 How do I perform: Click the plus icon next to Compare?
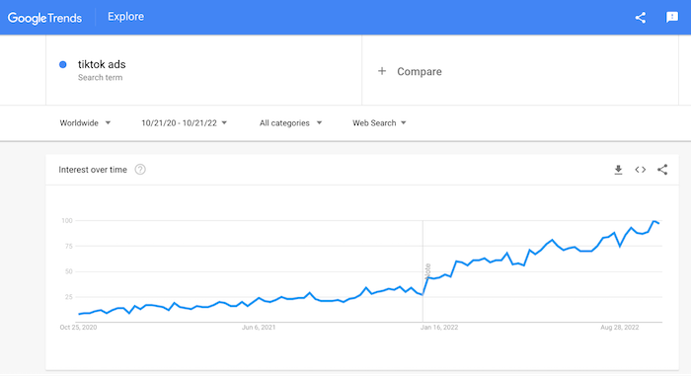382,71
